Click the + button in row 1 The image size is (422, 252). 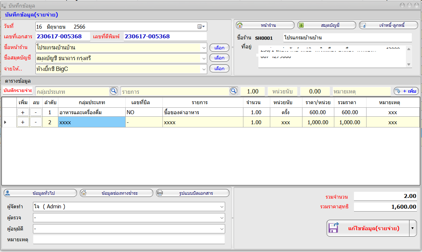pos(23,112)
